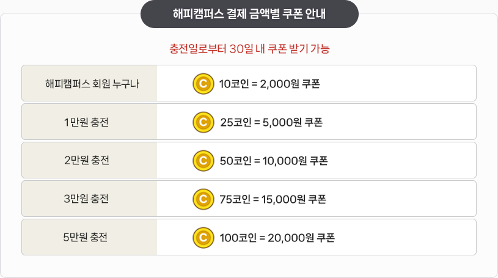Click the coin icon beside 50코인
Image resolution: width=498 pixels, height=278 pixels.
pyautogui.click(x=203, y=161)
